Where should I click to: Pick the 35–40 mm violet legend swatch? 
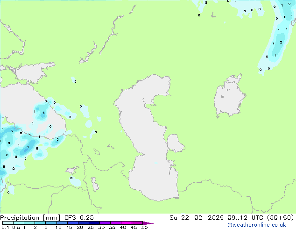click(115, 223)
